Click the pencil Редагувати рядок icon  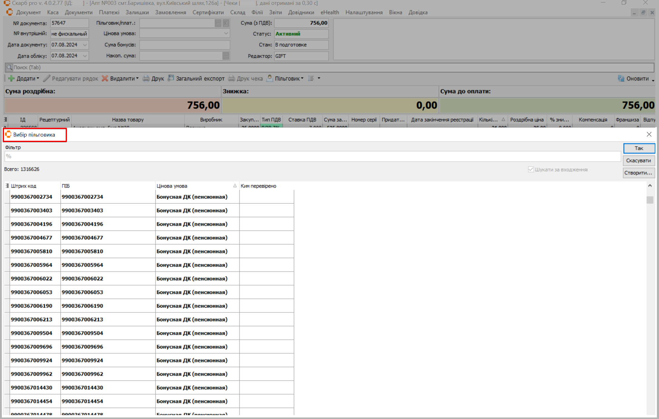[x=47, y=78]
